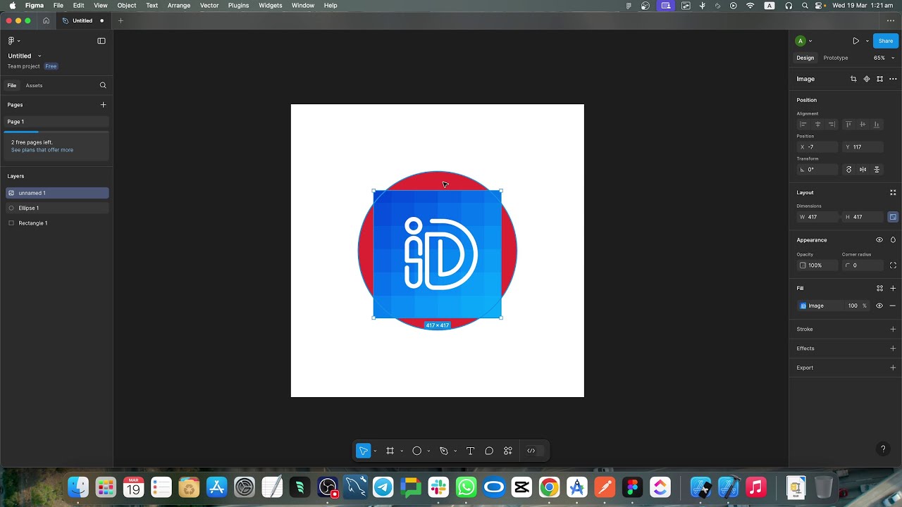Go to the home screen icon

pyautogui.click(x=46, y=20)
